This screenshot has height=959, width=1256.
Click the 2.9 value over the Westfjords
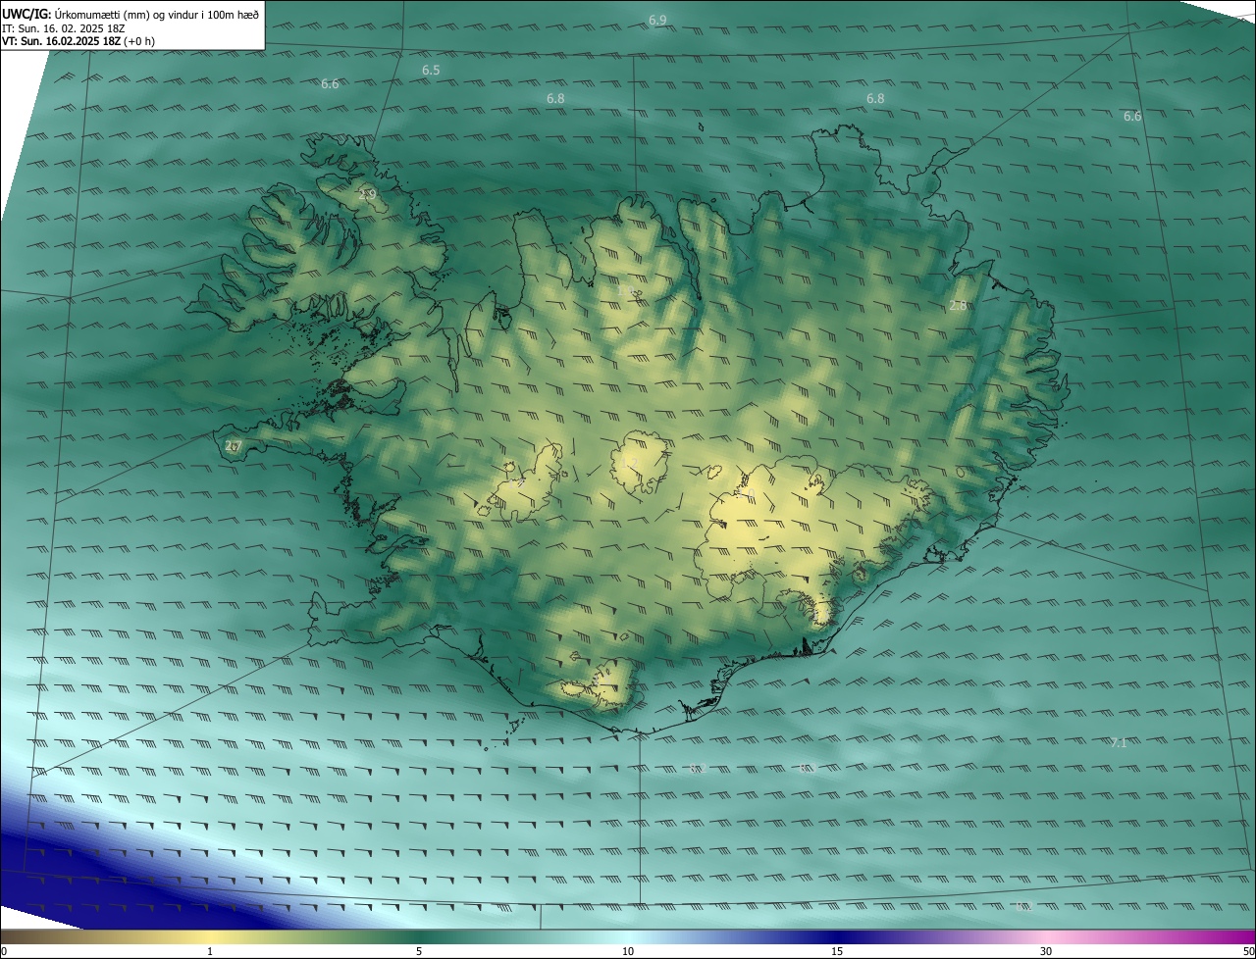(367, 195)
